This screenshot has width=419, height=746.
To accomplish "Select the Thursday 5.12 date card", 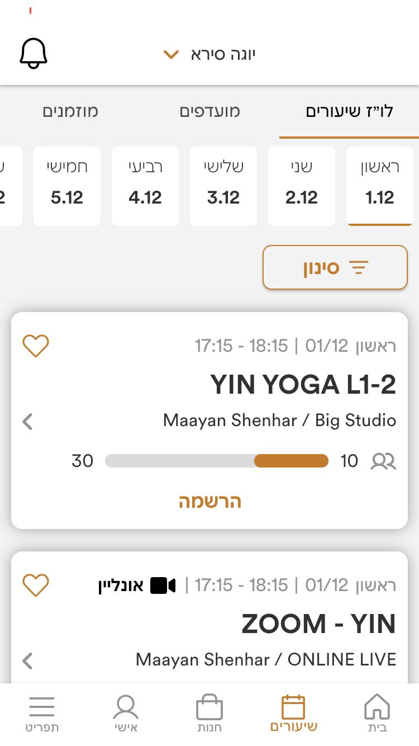I will (67, 186).
